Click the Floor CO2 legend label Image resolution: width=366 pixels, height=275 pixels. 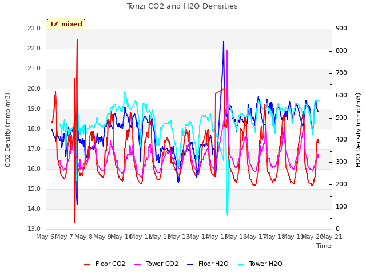[110, 264]
